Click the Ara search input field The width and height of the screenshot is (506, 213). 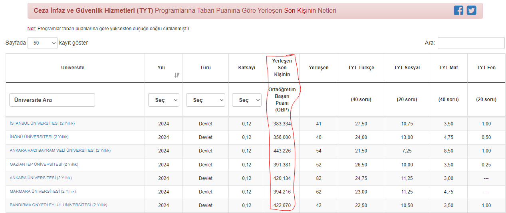(x=471, y=43)
